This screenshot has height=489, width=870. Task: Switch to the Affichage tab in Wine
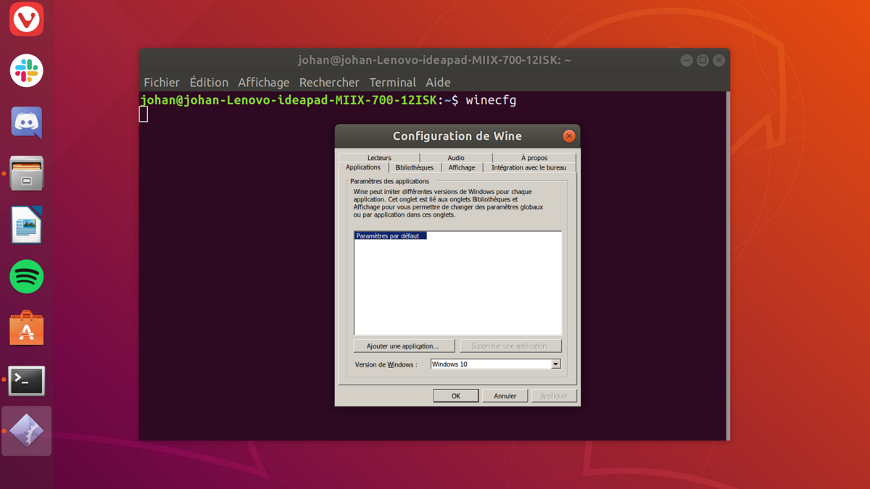[x=462, y=167]
